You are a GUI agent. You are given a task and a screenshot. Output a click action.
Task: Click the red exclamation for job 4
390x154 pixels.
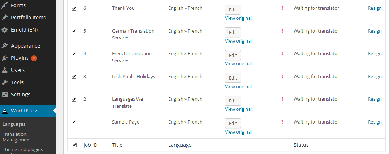point(282,54)
